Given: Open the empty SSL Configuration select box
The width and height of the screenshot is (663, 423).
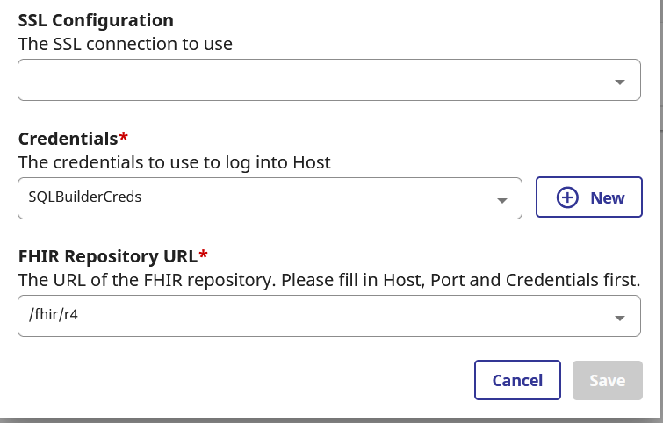Looking at the screenshot, I should [x=329, y=80].
